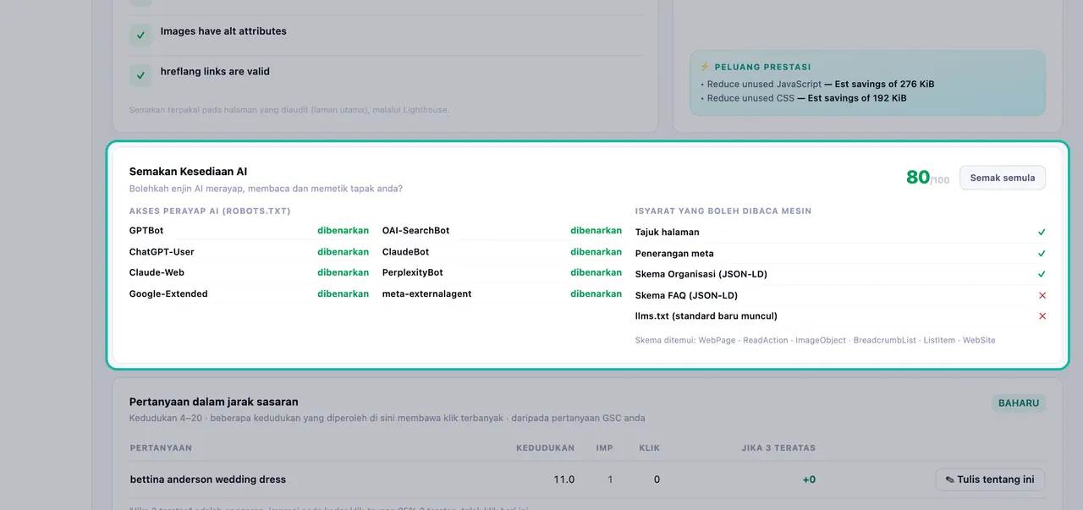The image size is (1083, 510).
Task: Click the Pertanyaan dalam jarak sasaran heading
Action: (214, 402)
